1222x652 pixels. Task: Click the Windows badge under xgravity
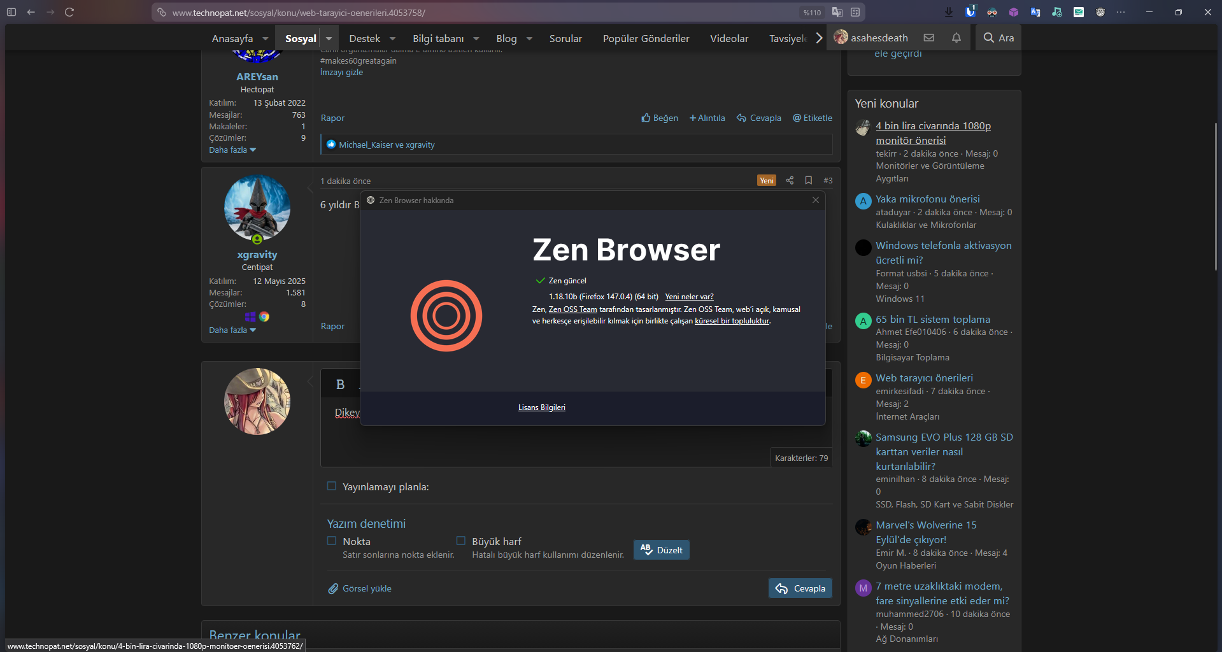[x=250, y=316]
